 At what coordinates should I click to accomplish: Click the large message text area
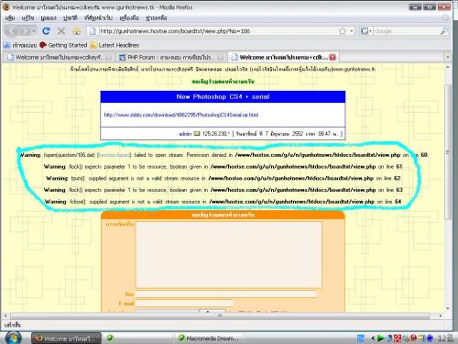pyautogui.click(x=229, y=255)
